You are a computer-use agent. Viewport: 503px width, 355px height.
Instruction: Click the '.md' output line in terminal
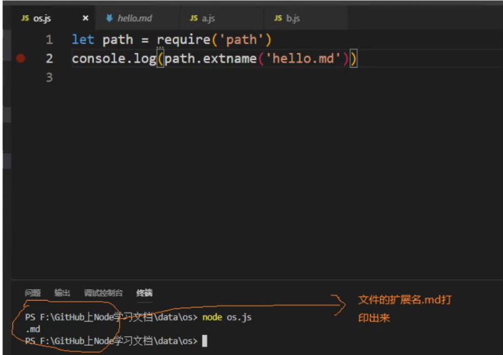(33, 329)
